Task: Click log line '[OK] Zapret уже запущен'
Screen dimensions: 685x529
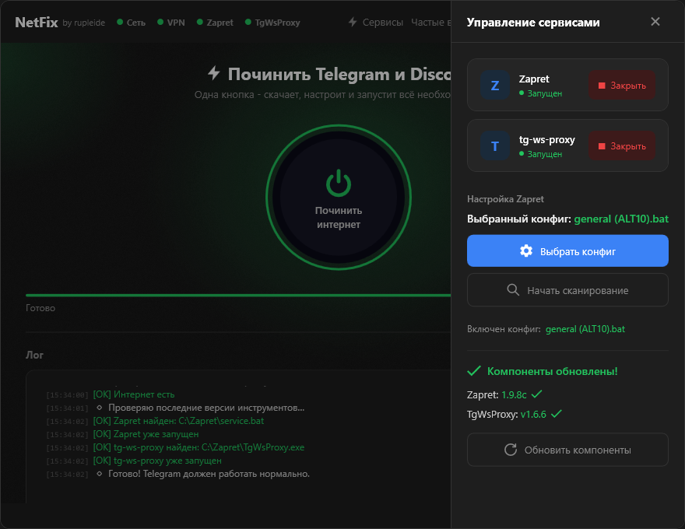Action: 146,434
